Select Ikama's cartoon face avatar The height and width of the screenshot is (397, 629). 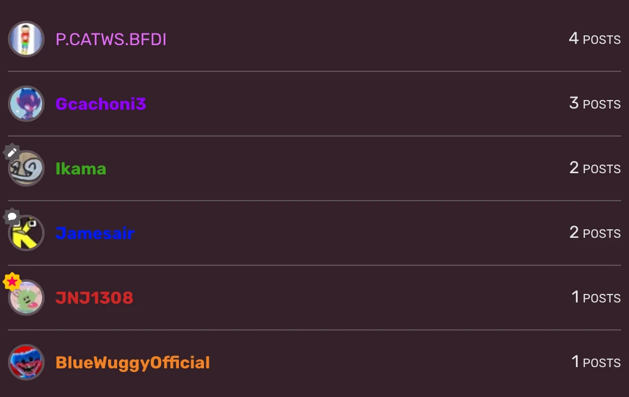point(26,168)
